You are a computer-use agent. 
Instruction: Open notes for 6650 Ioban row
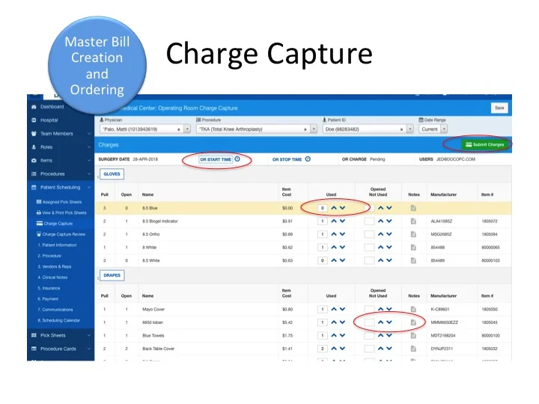413,322
